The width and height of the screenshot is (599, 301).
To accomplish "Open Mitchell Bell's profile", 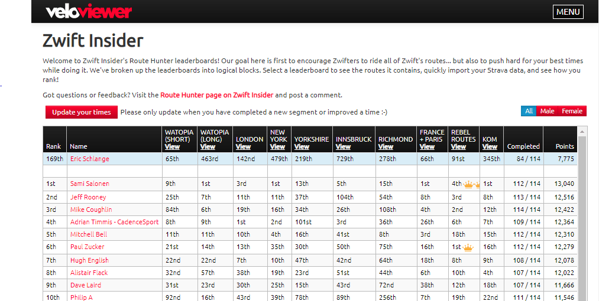I will coord(89,234).
